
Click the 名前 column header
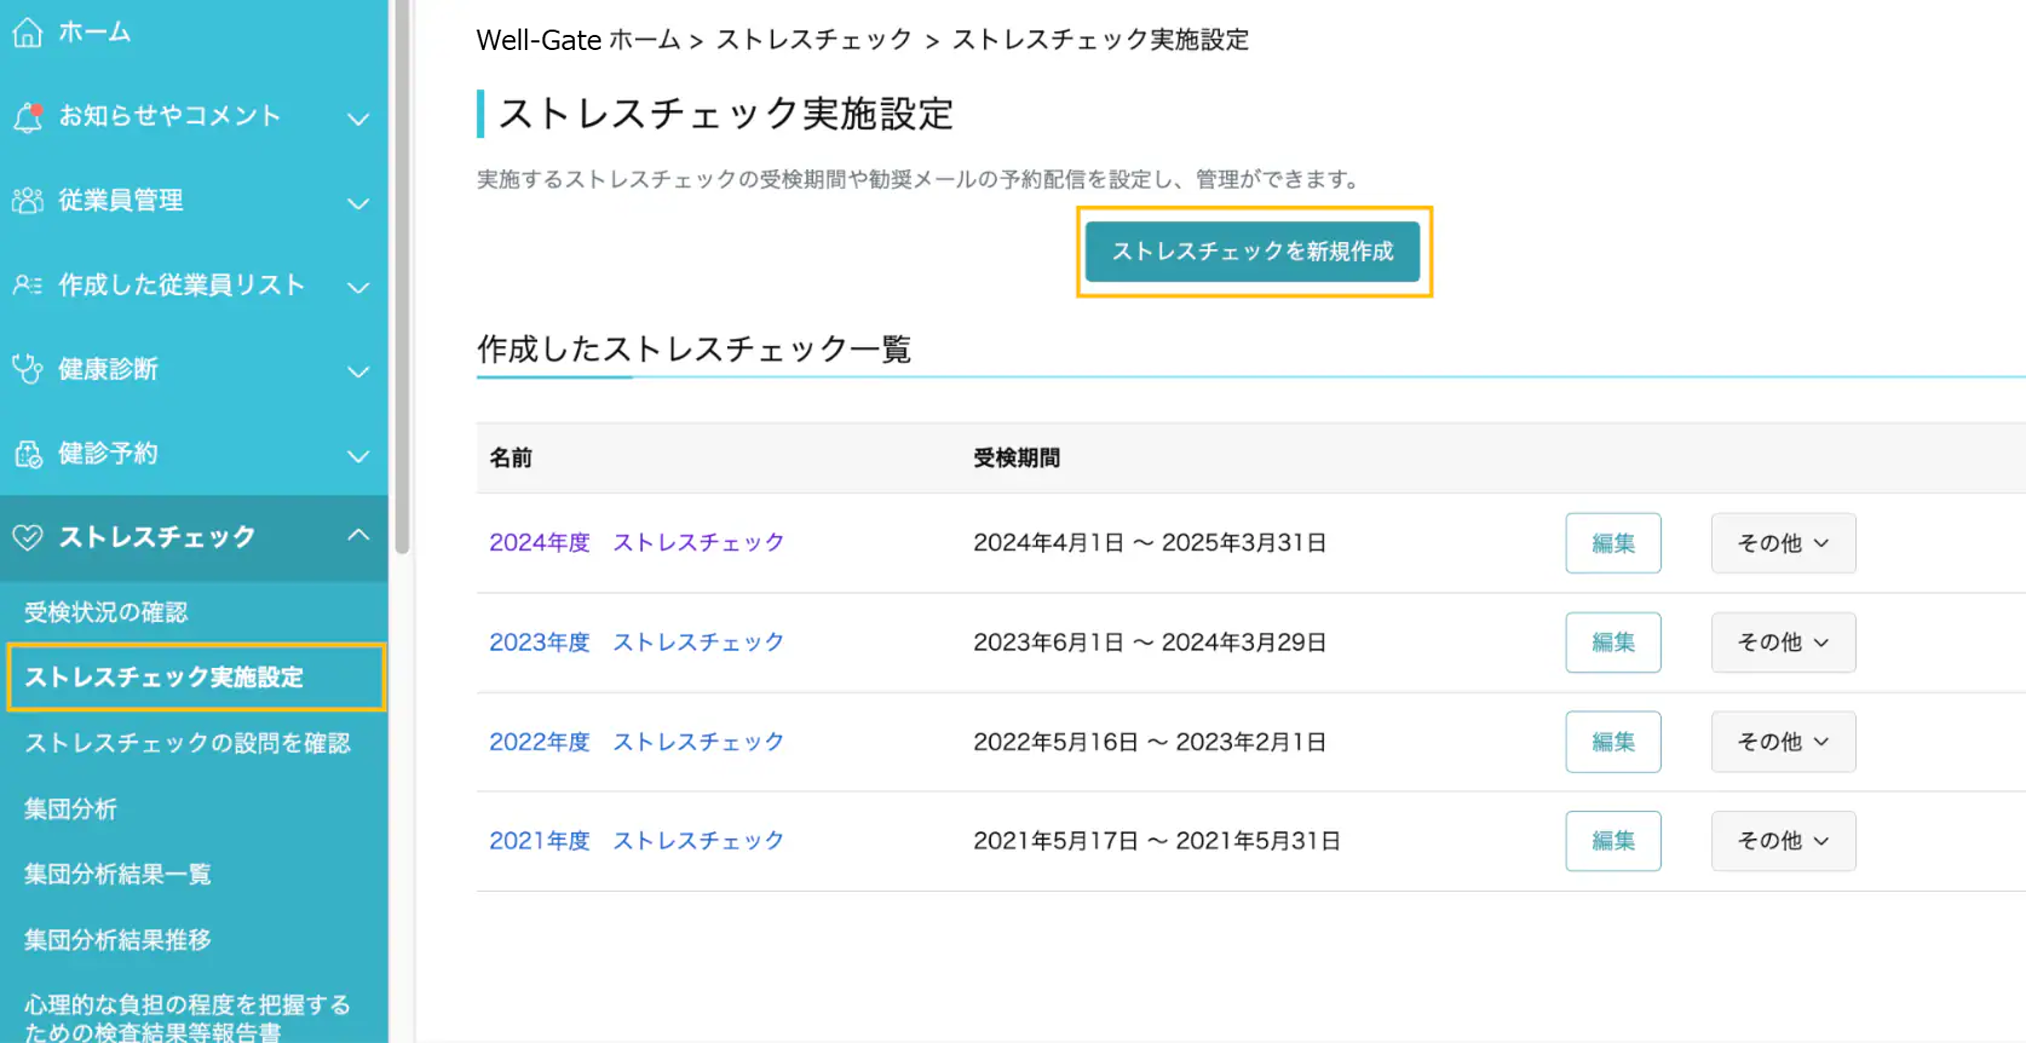click(x=511, y=458)
